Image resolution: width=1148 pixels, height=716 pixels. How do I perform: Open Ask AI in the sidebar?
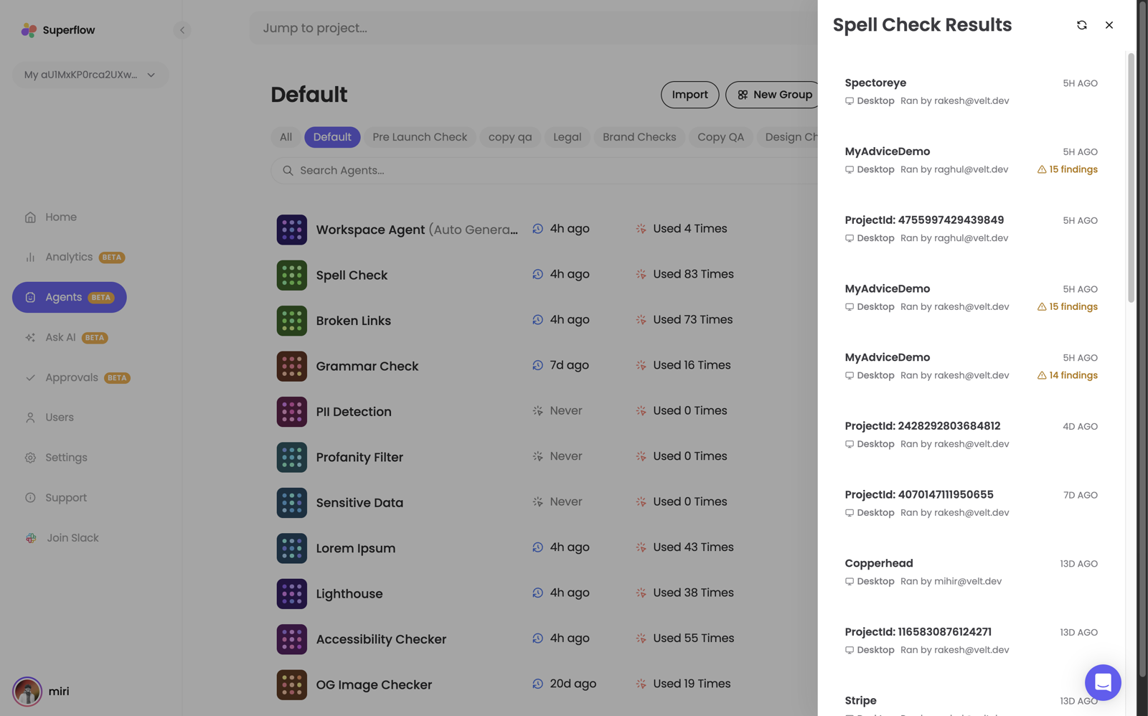(x=66, y=338)
